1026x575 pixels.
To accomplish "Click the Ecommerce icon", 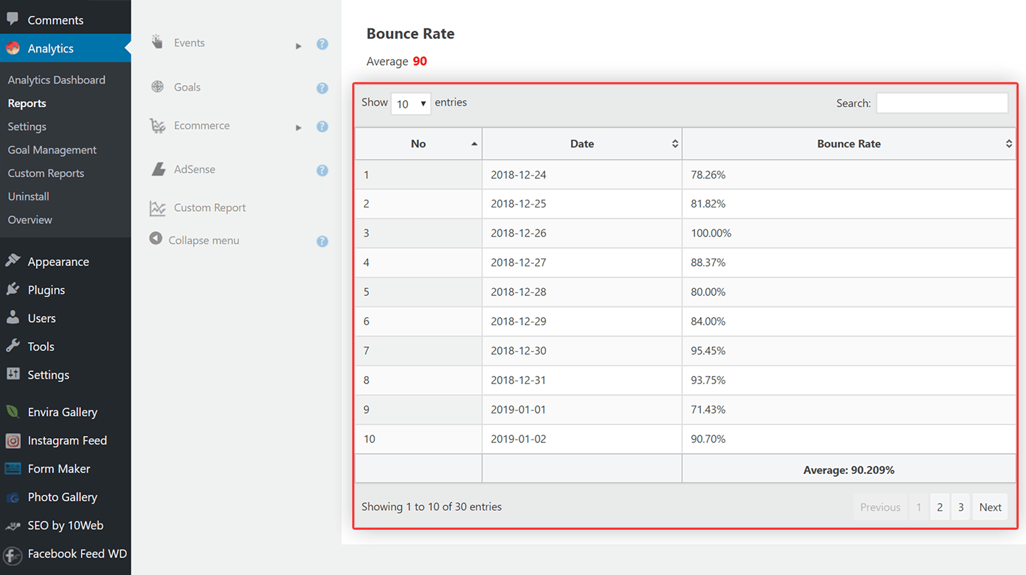I will point(158,126).
